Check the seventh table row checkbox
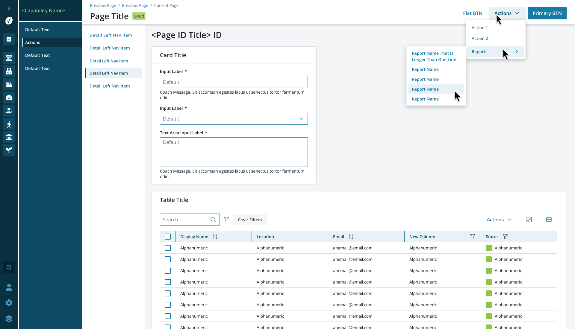 tap(168, 316)
